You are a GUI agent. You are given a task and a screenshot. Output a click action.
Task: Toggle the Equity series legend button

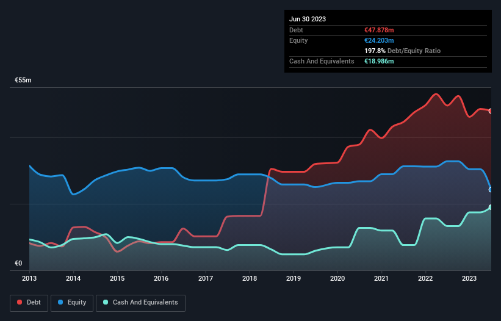pos(72,303)
